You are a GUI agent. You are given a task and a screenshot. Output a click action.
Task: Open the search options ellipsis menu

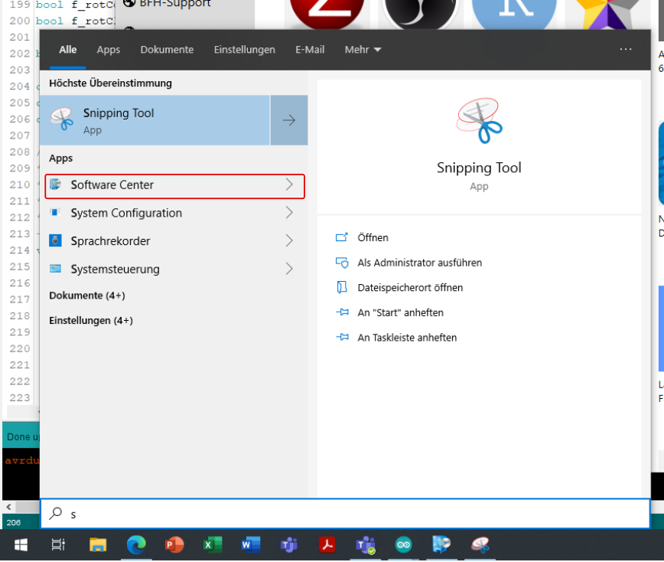click(x=626, y=49)
